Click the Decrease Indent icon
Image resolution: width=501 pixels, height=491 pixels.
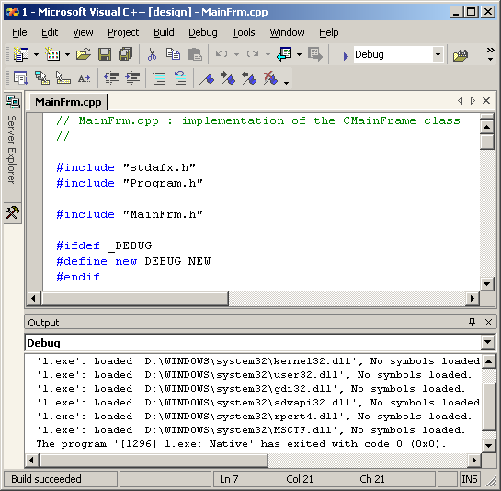coord(111,78)
